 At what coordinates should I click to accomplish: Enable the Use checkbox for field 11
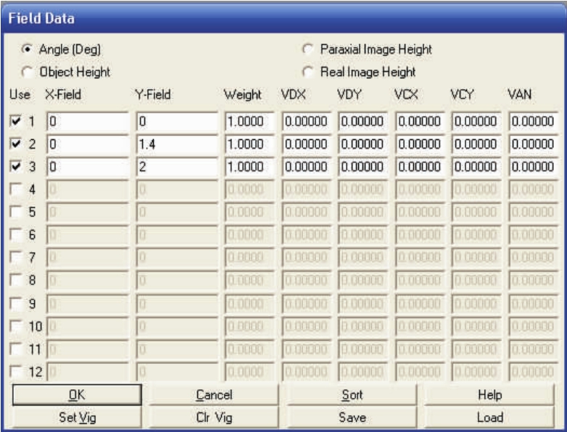click(x=15, y=349)
